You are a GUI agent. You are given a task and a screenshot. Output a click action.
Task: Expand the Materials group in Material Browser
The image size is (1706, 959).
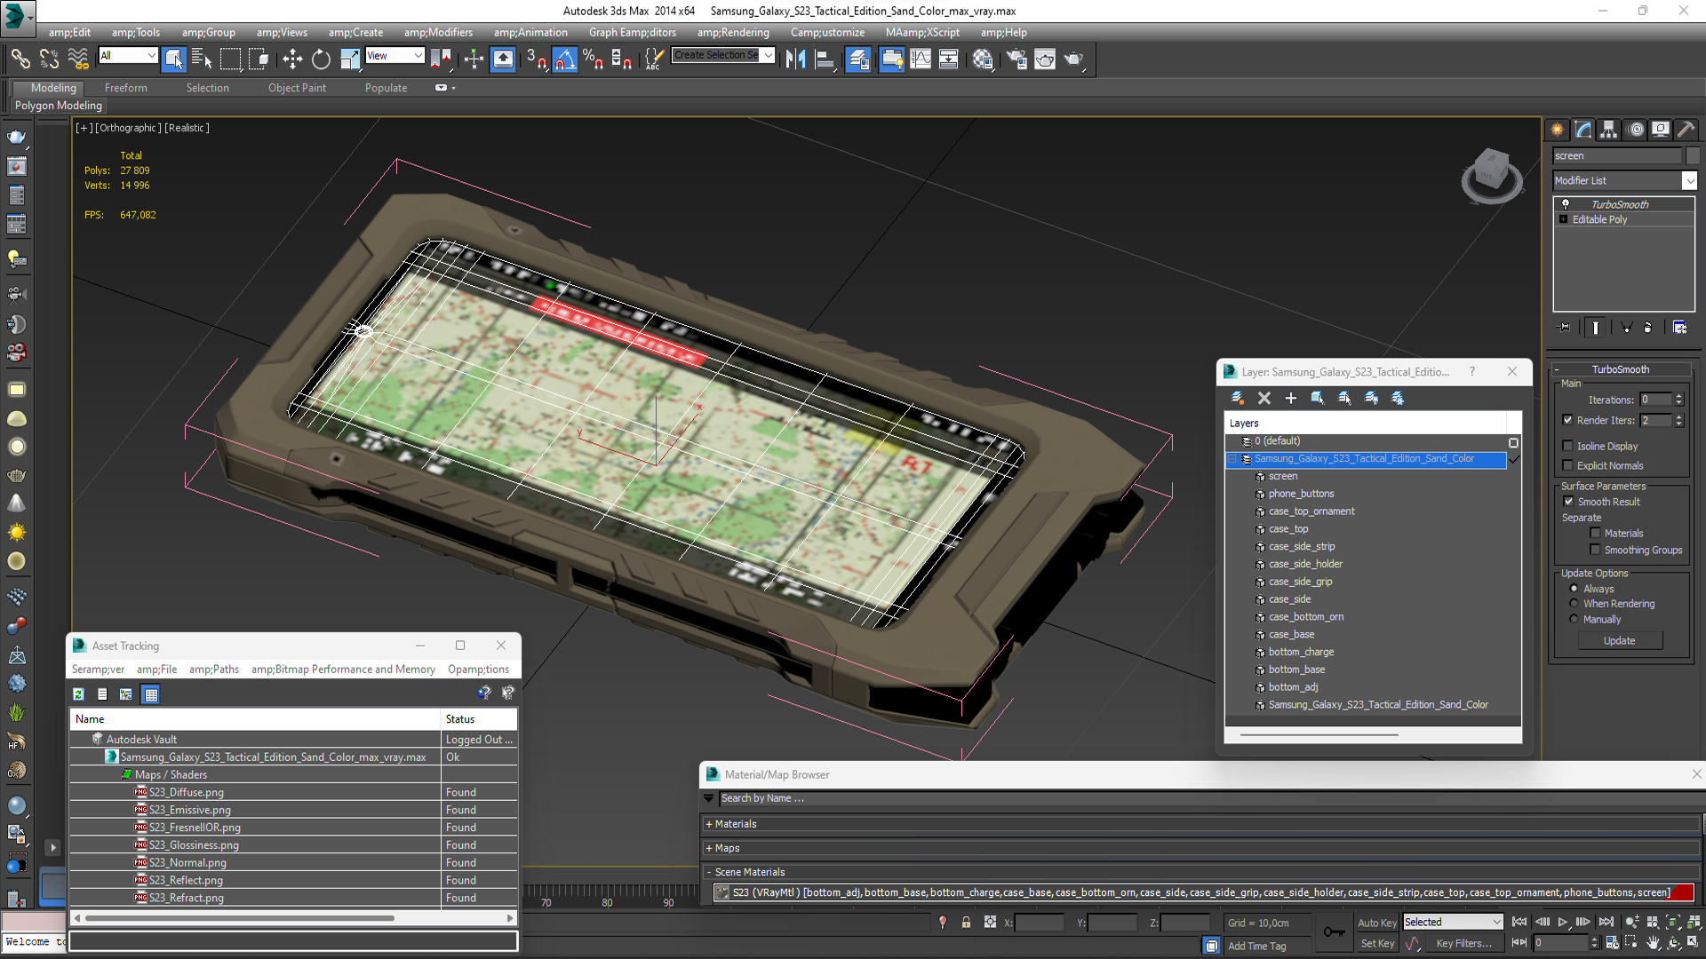tap(709, 824)
